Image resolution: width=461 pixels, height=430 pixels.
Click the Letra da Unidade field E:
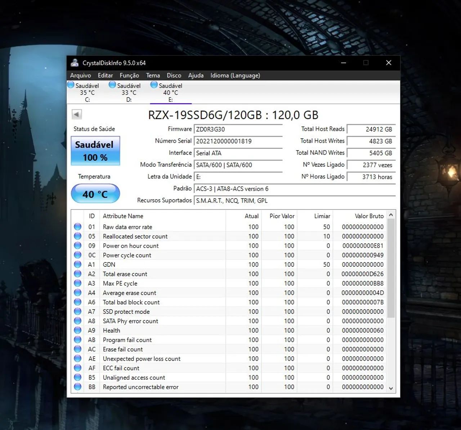(x=238, y=177)
